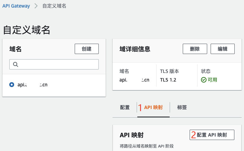Open the API Gateway breadcrumb link
The height and width of the screenshot is (151, 244).
pyautogui.click(x=16, y=6)
